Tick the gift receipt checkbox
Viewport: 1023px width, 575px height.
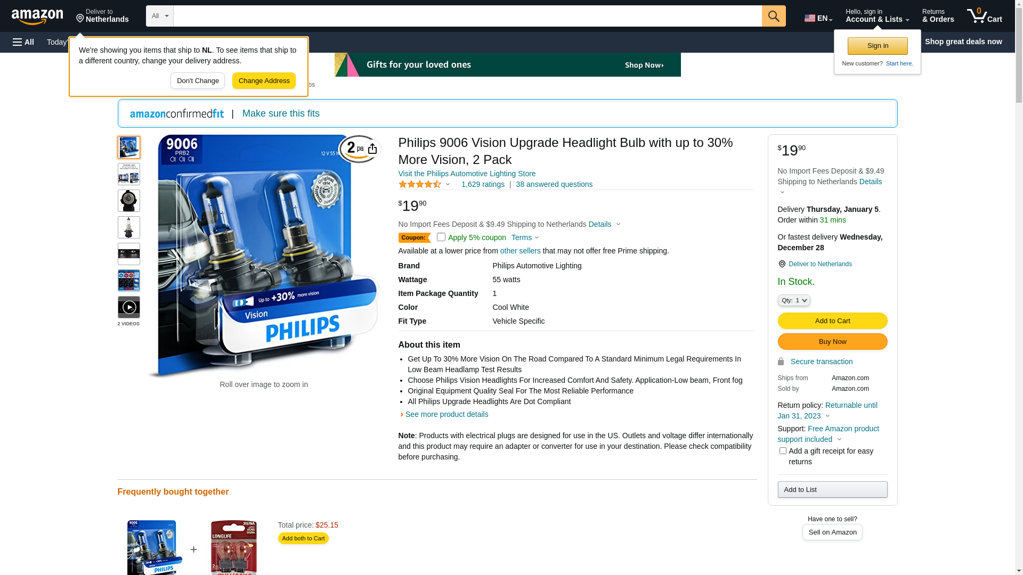click(x=783, y=451)
